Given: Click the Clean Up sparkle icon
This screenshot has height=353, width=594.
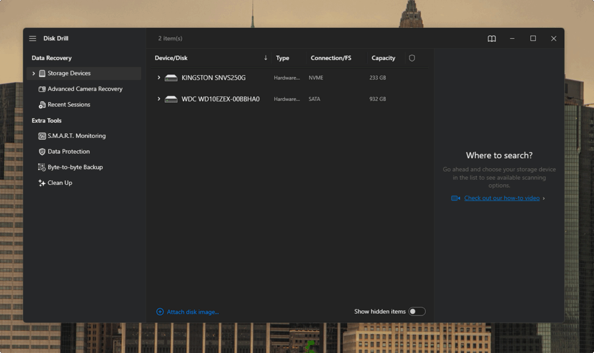Looking at the screenshot, I should 42,183.
